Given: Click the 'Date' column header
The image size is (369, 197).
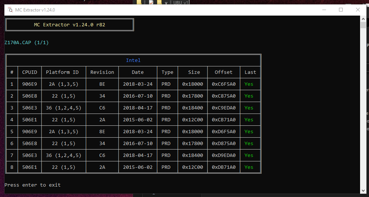Looking at the screenshot, I should point(138,72).
